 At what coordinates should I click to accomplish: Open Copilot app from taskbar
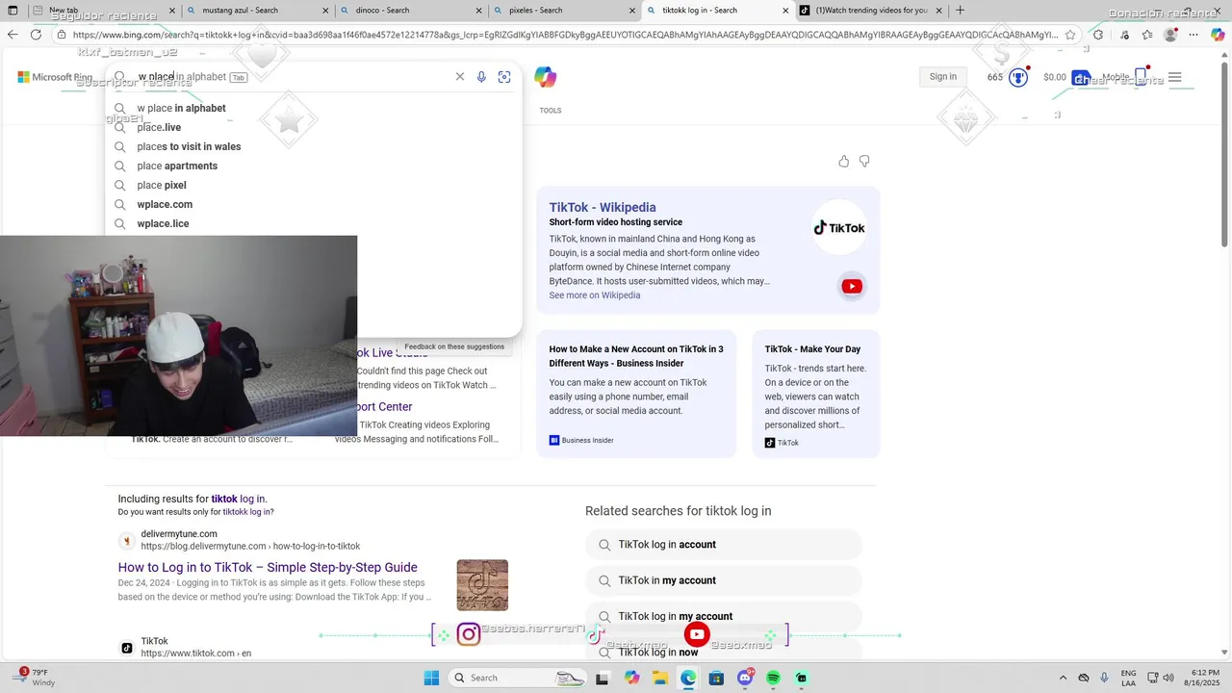(631, 678)
